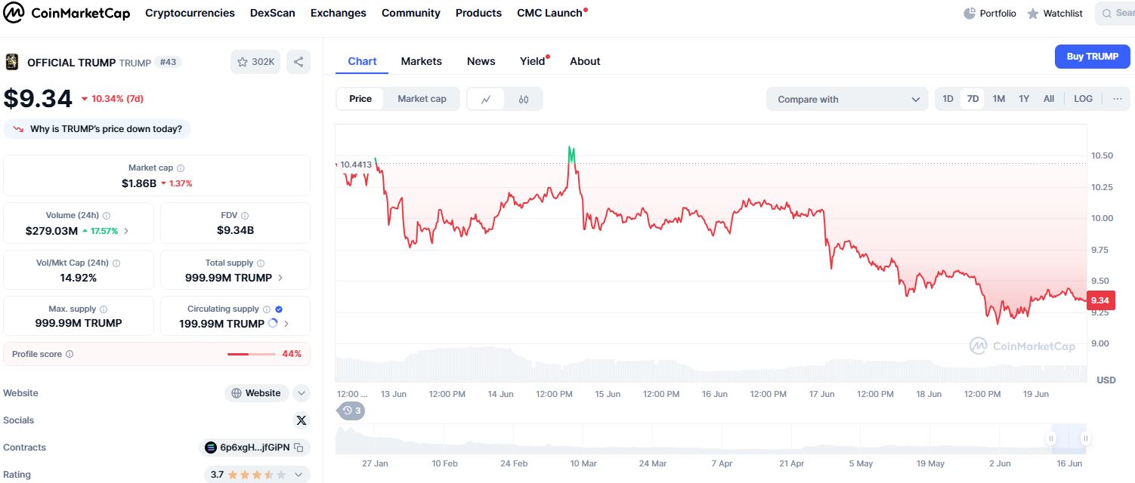Click the Buy TRUMP button

point(1093,57)
